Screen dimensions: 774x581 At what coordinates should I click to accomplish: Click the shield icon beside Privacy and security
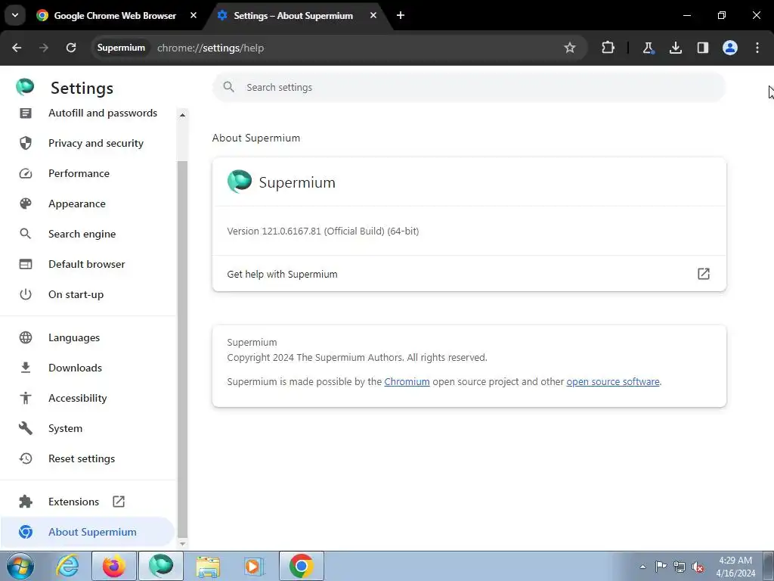tap(26, 143)
